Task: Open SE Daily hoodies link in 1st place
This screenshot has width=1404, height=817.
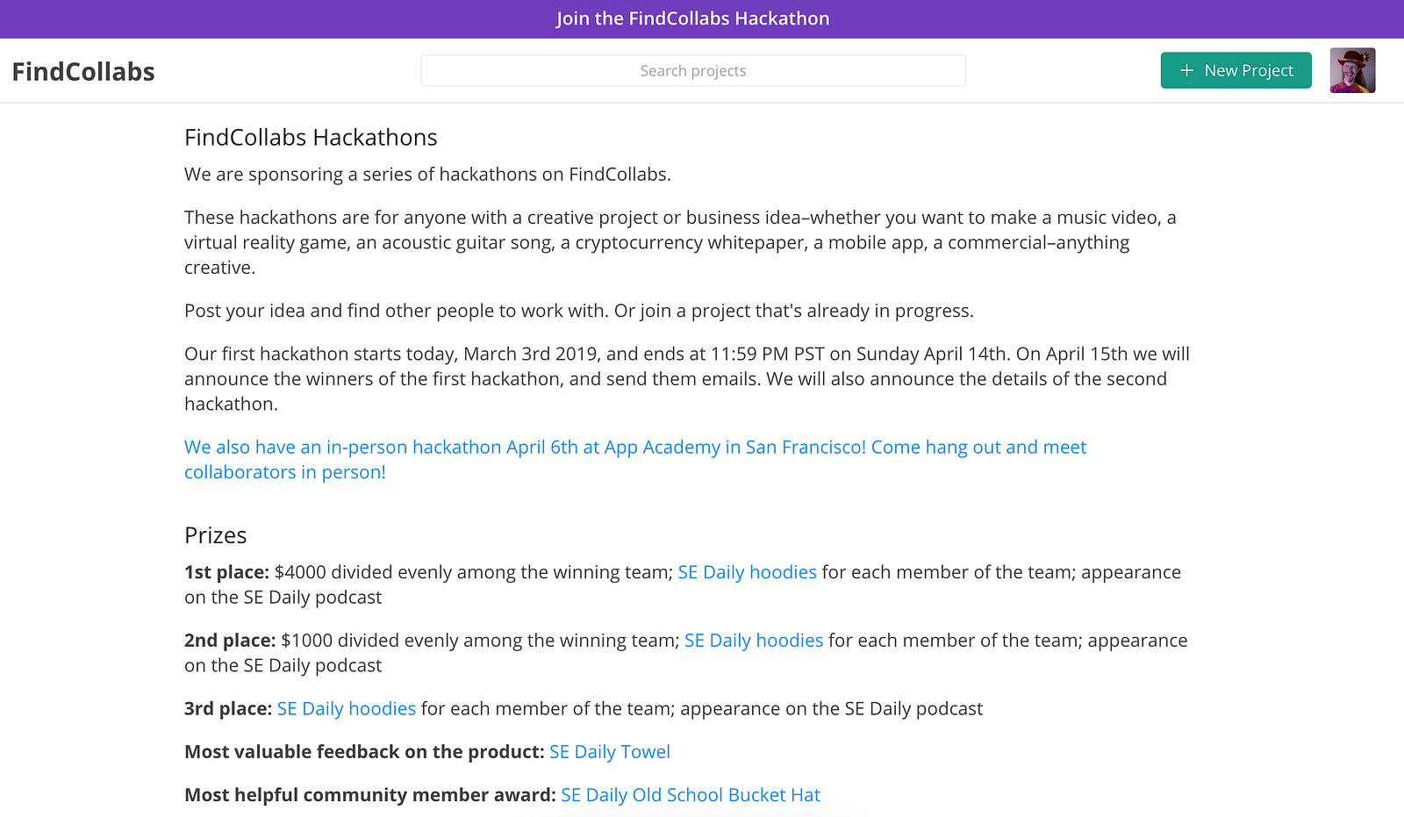Action: 747,572
